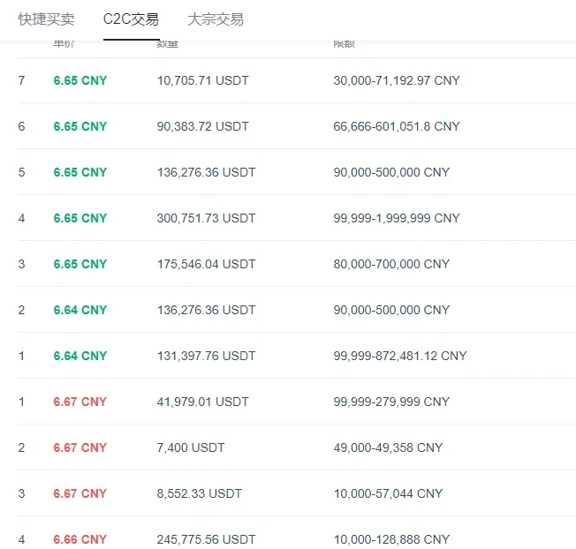Switch to the 大宗交易 tab
576x549 pixels.
[216, 19]
